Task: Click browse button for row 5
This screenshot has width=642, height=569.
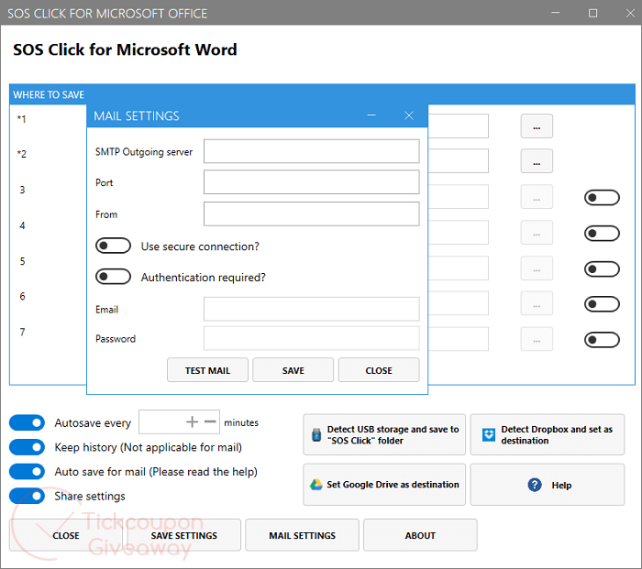Action: pos(537,268)
